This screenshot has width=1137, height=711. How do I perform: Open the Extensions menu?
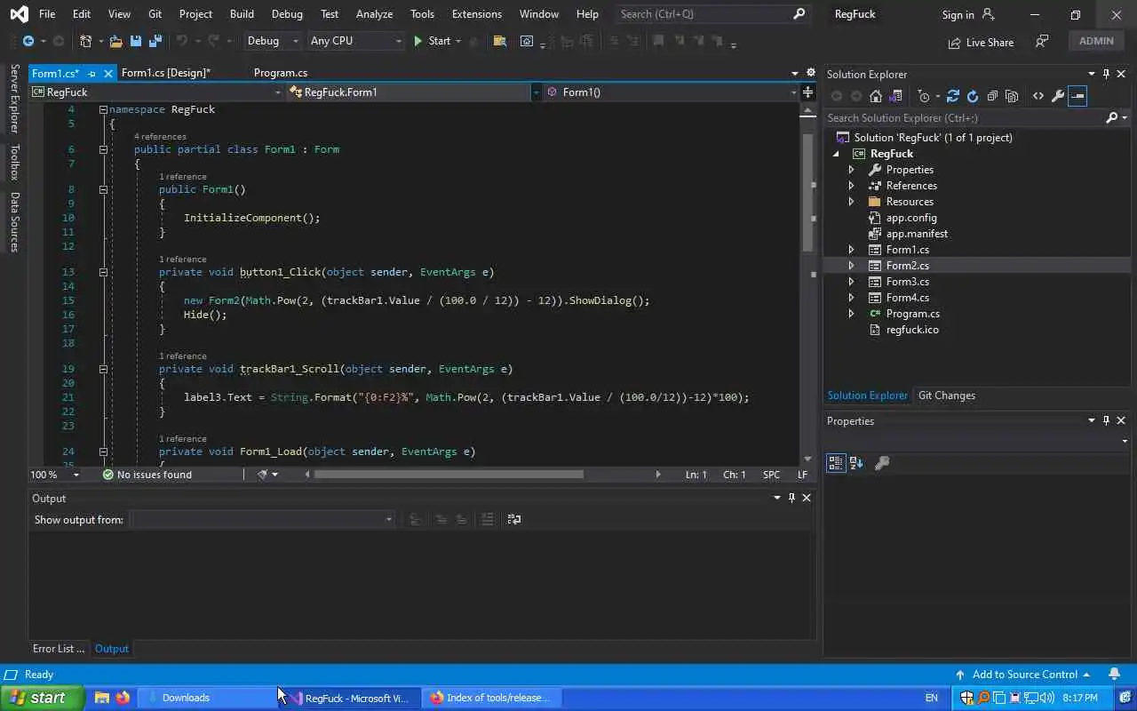click(x=476, y=14)
